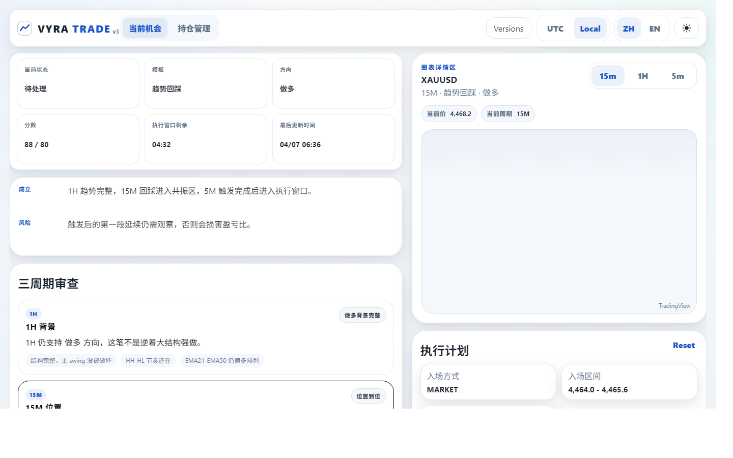Open the 持仓管理 tab
The height and width of the screenshot is (458, 733).
point(194,28)
